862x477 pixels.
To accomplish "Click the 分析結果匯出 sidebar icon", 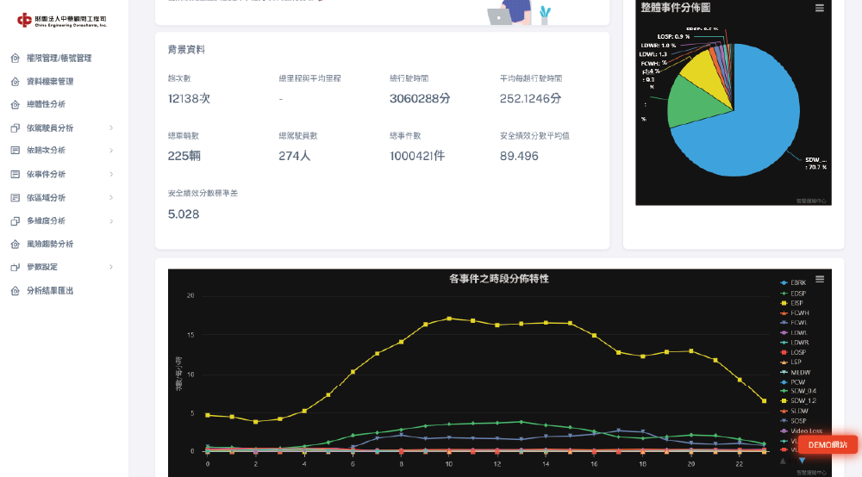I will click(x=16, y=291).
